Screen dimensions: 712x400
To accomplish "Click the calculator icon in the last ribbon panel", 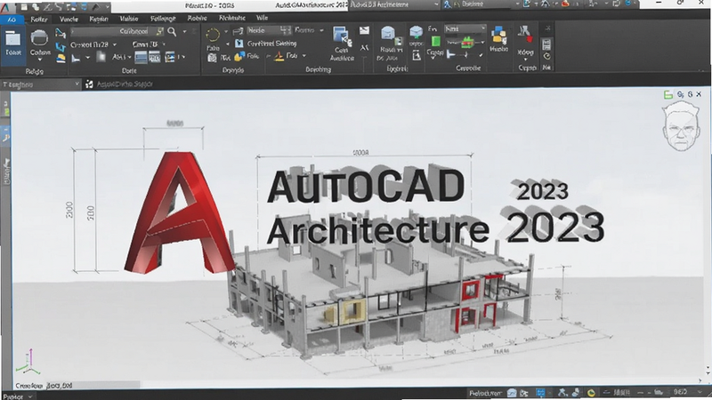I will [x=546, y=44].
